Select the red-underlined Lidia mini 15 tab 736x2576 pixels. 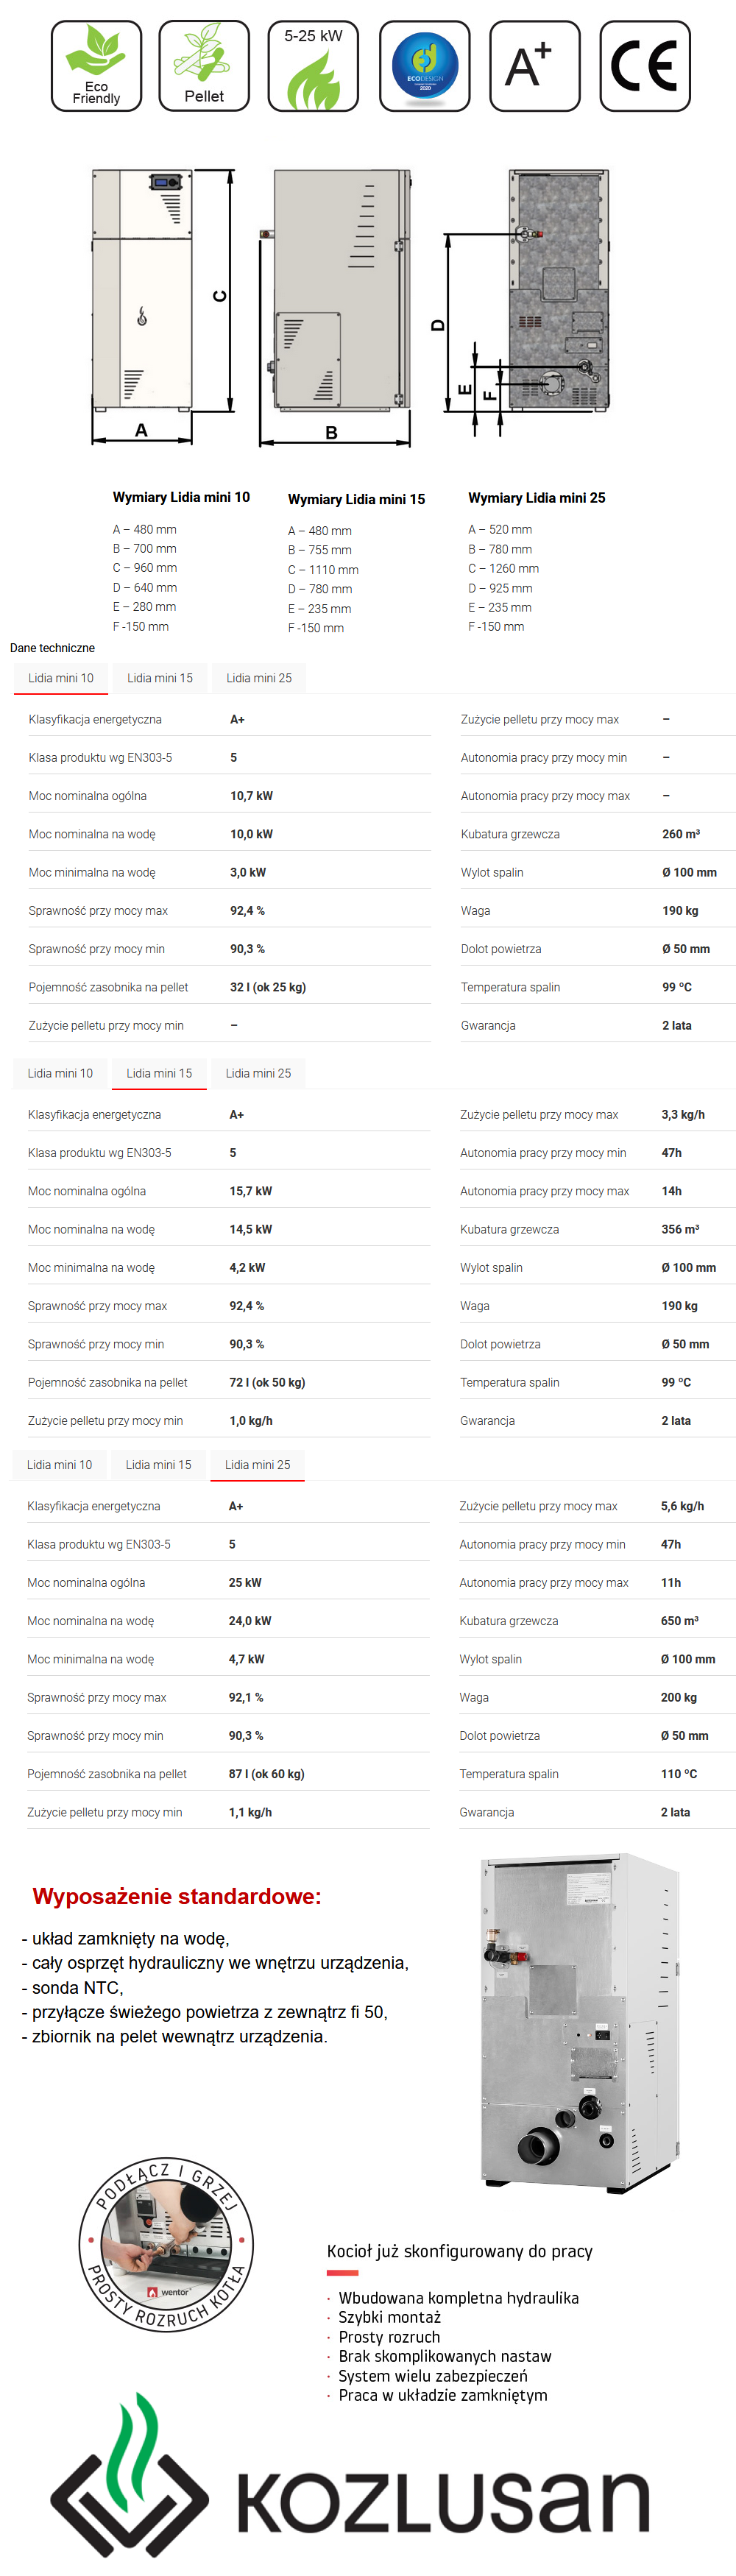159,1073
